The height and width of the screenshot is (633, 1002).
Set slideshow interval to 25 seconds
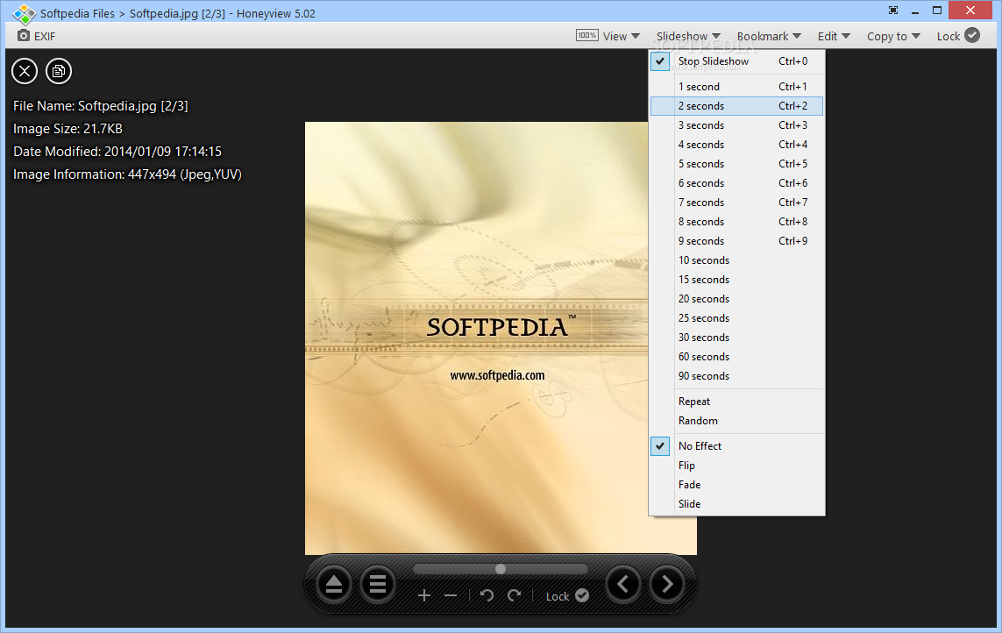pyautogui.click(x=736, y=318)
